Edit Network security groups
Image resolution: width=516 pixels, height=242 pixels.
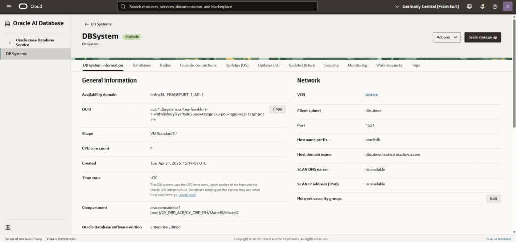point(494,199)
